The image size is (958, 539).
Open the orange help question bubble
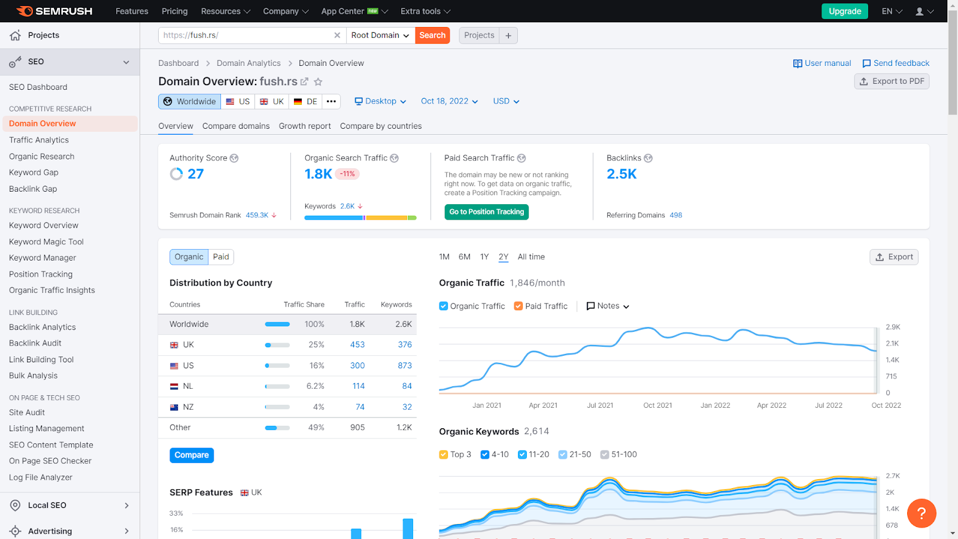click(x=921, y=513)
